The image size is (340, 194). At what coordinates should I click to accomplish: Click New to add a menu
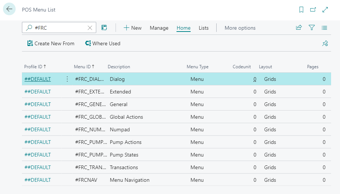pyautogui.click(x=133, y=28)
